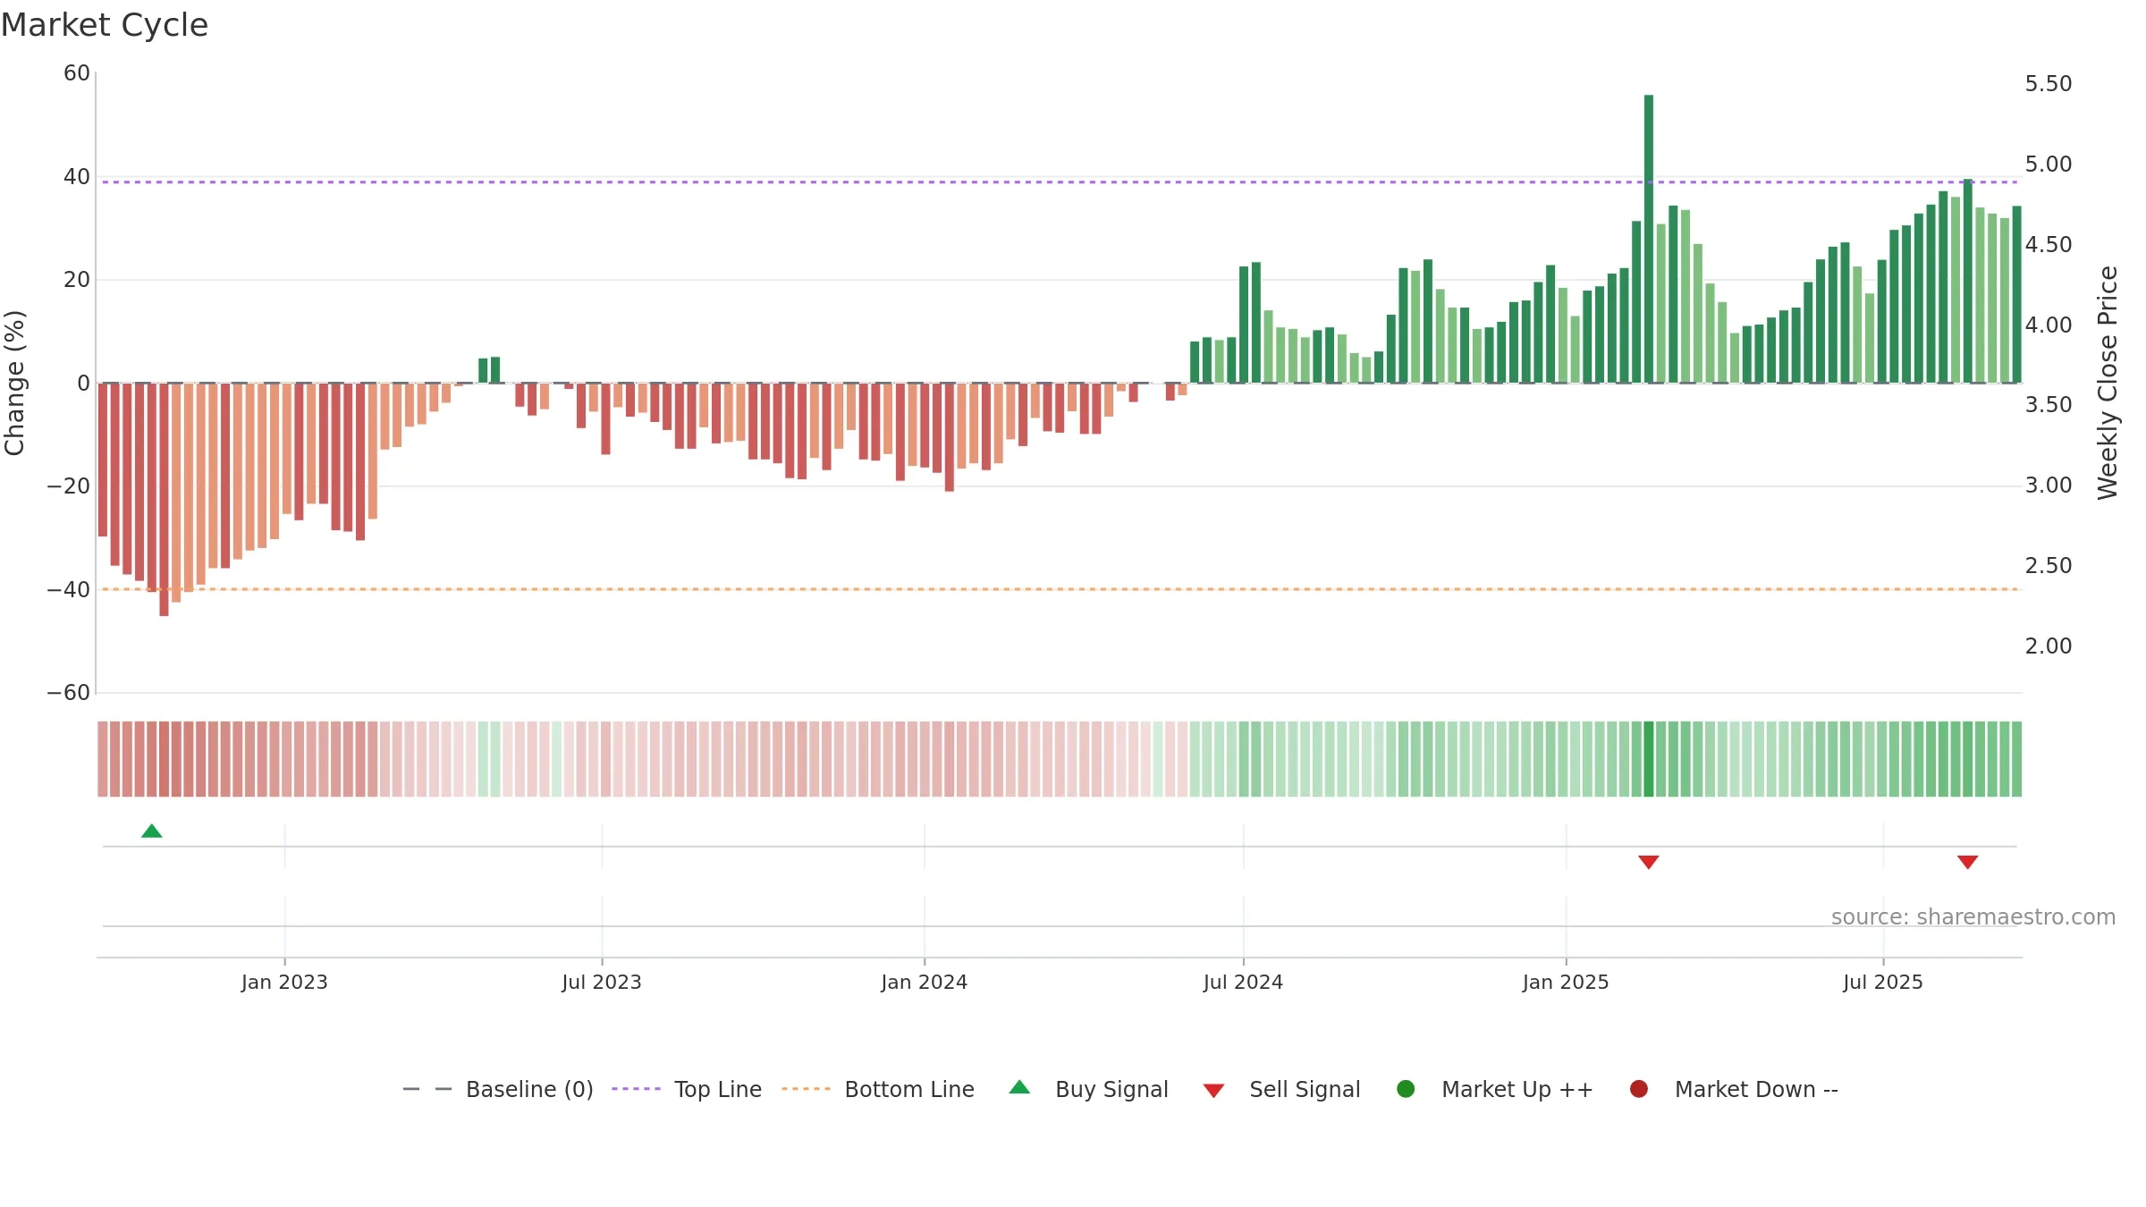Image resolution: width=2146 pixels, height=1207 pixels.
Task: Toggle the Bottom Line legend entry
Action: tap(877, 1089)
